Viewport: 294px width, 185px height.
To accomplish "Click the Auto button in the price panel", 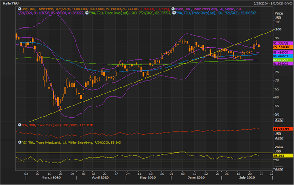I will [279, 120].
